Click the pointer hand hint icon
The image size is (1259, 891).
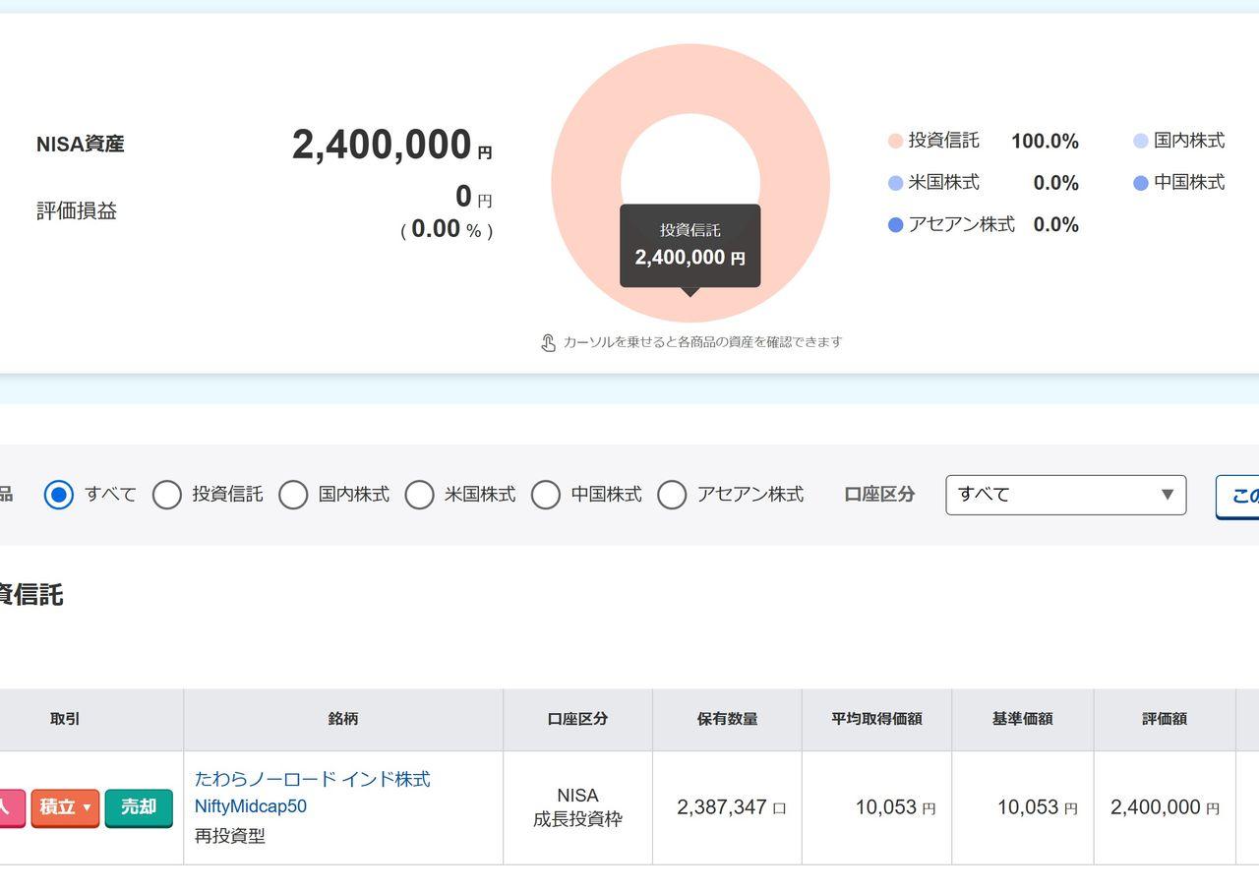click(x=549, y=342)
